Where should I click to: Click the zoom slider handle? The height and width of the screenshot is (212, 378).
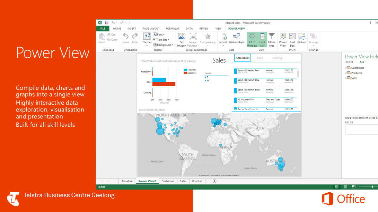point(372,187)
